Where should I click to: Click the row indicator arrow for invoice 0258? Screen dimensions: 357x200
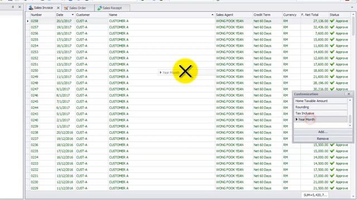28,21
